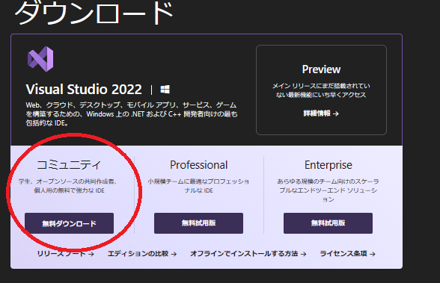Open the オフラインでインストールする方法 link
440x283 pixels.
coord(248,254)
